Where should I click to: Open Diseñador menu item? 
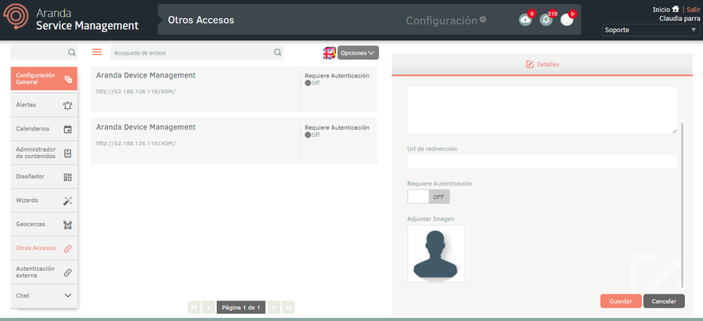point(44,177)
